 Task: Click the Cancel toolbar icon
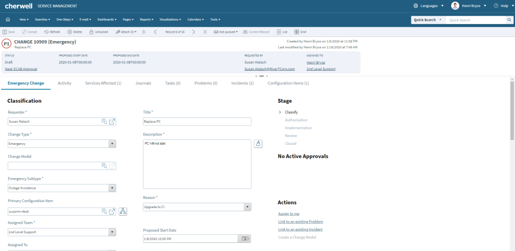tap(24, 32)
